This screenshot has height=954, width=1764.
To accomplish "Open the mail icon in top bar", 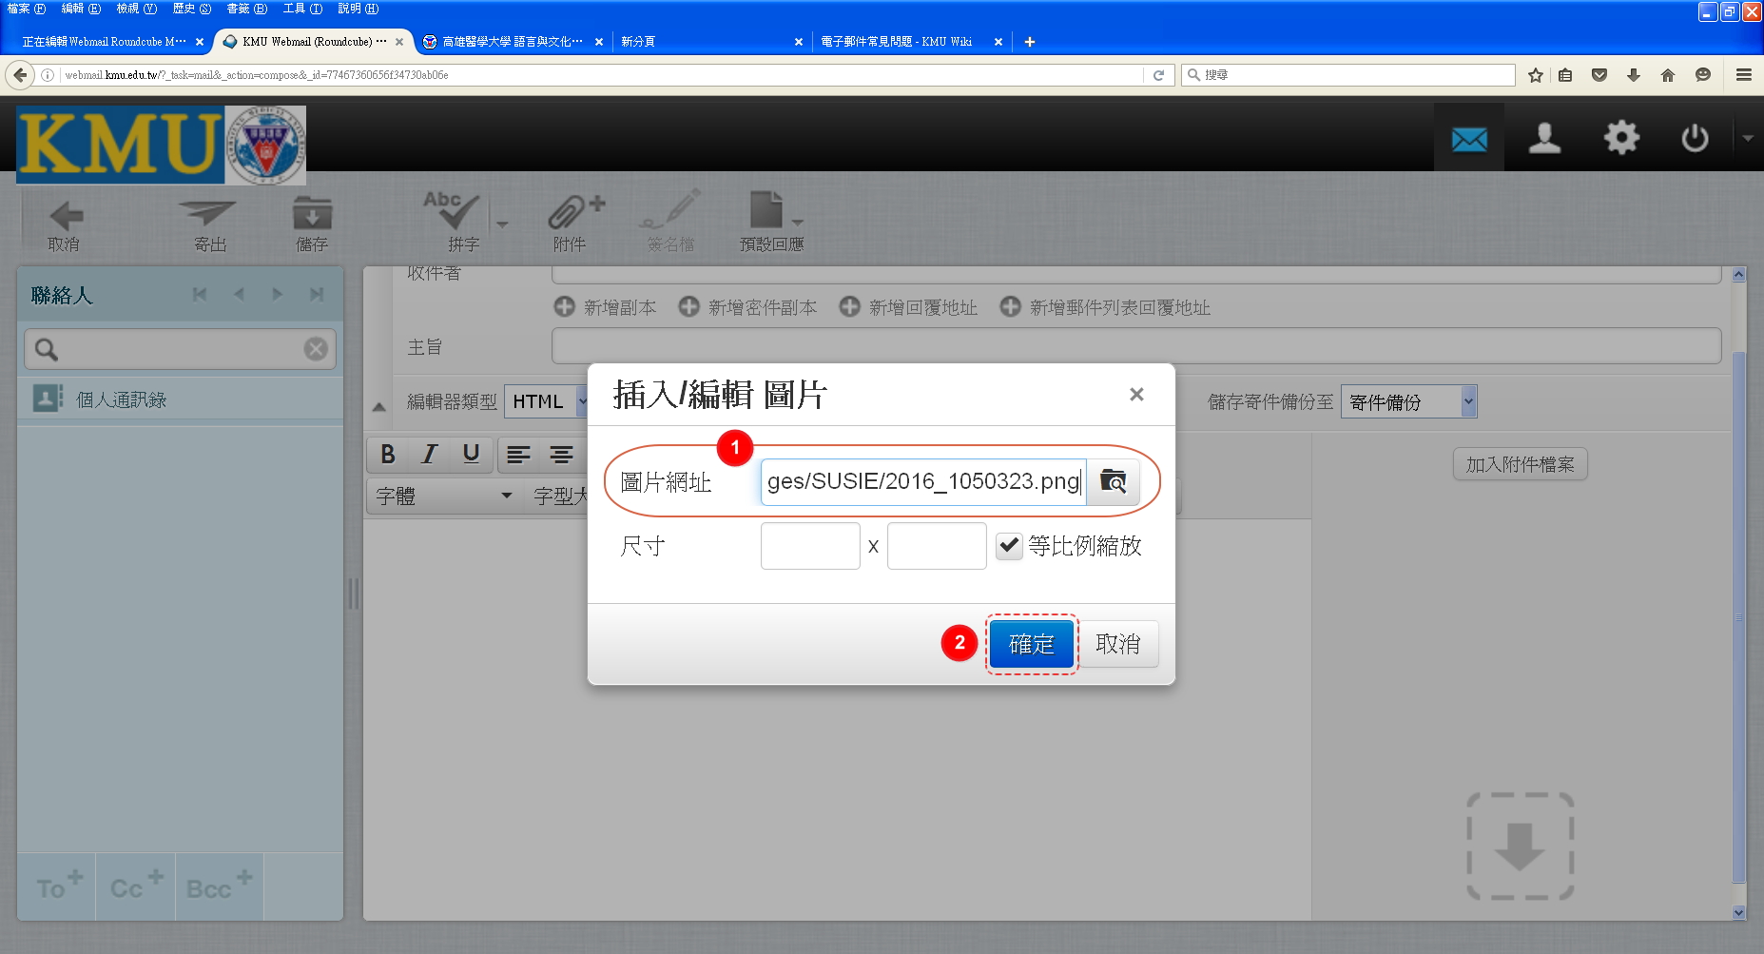I will coord(1469,139).
